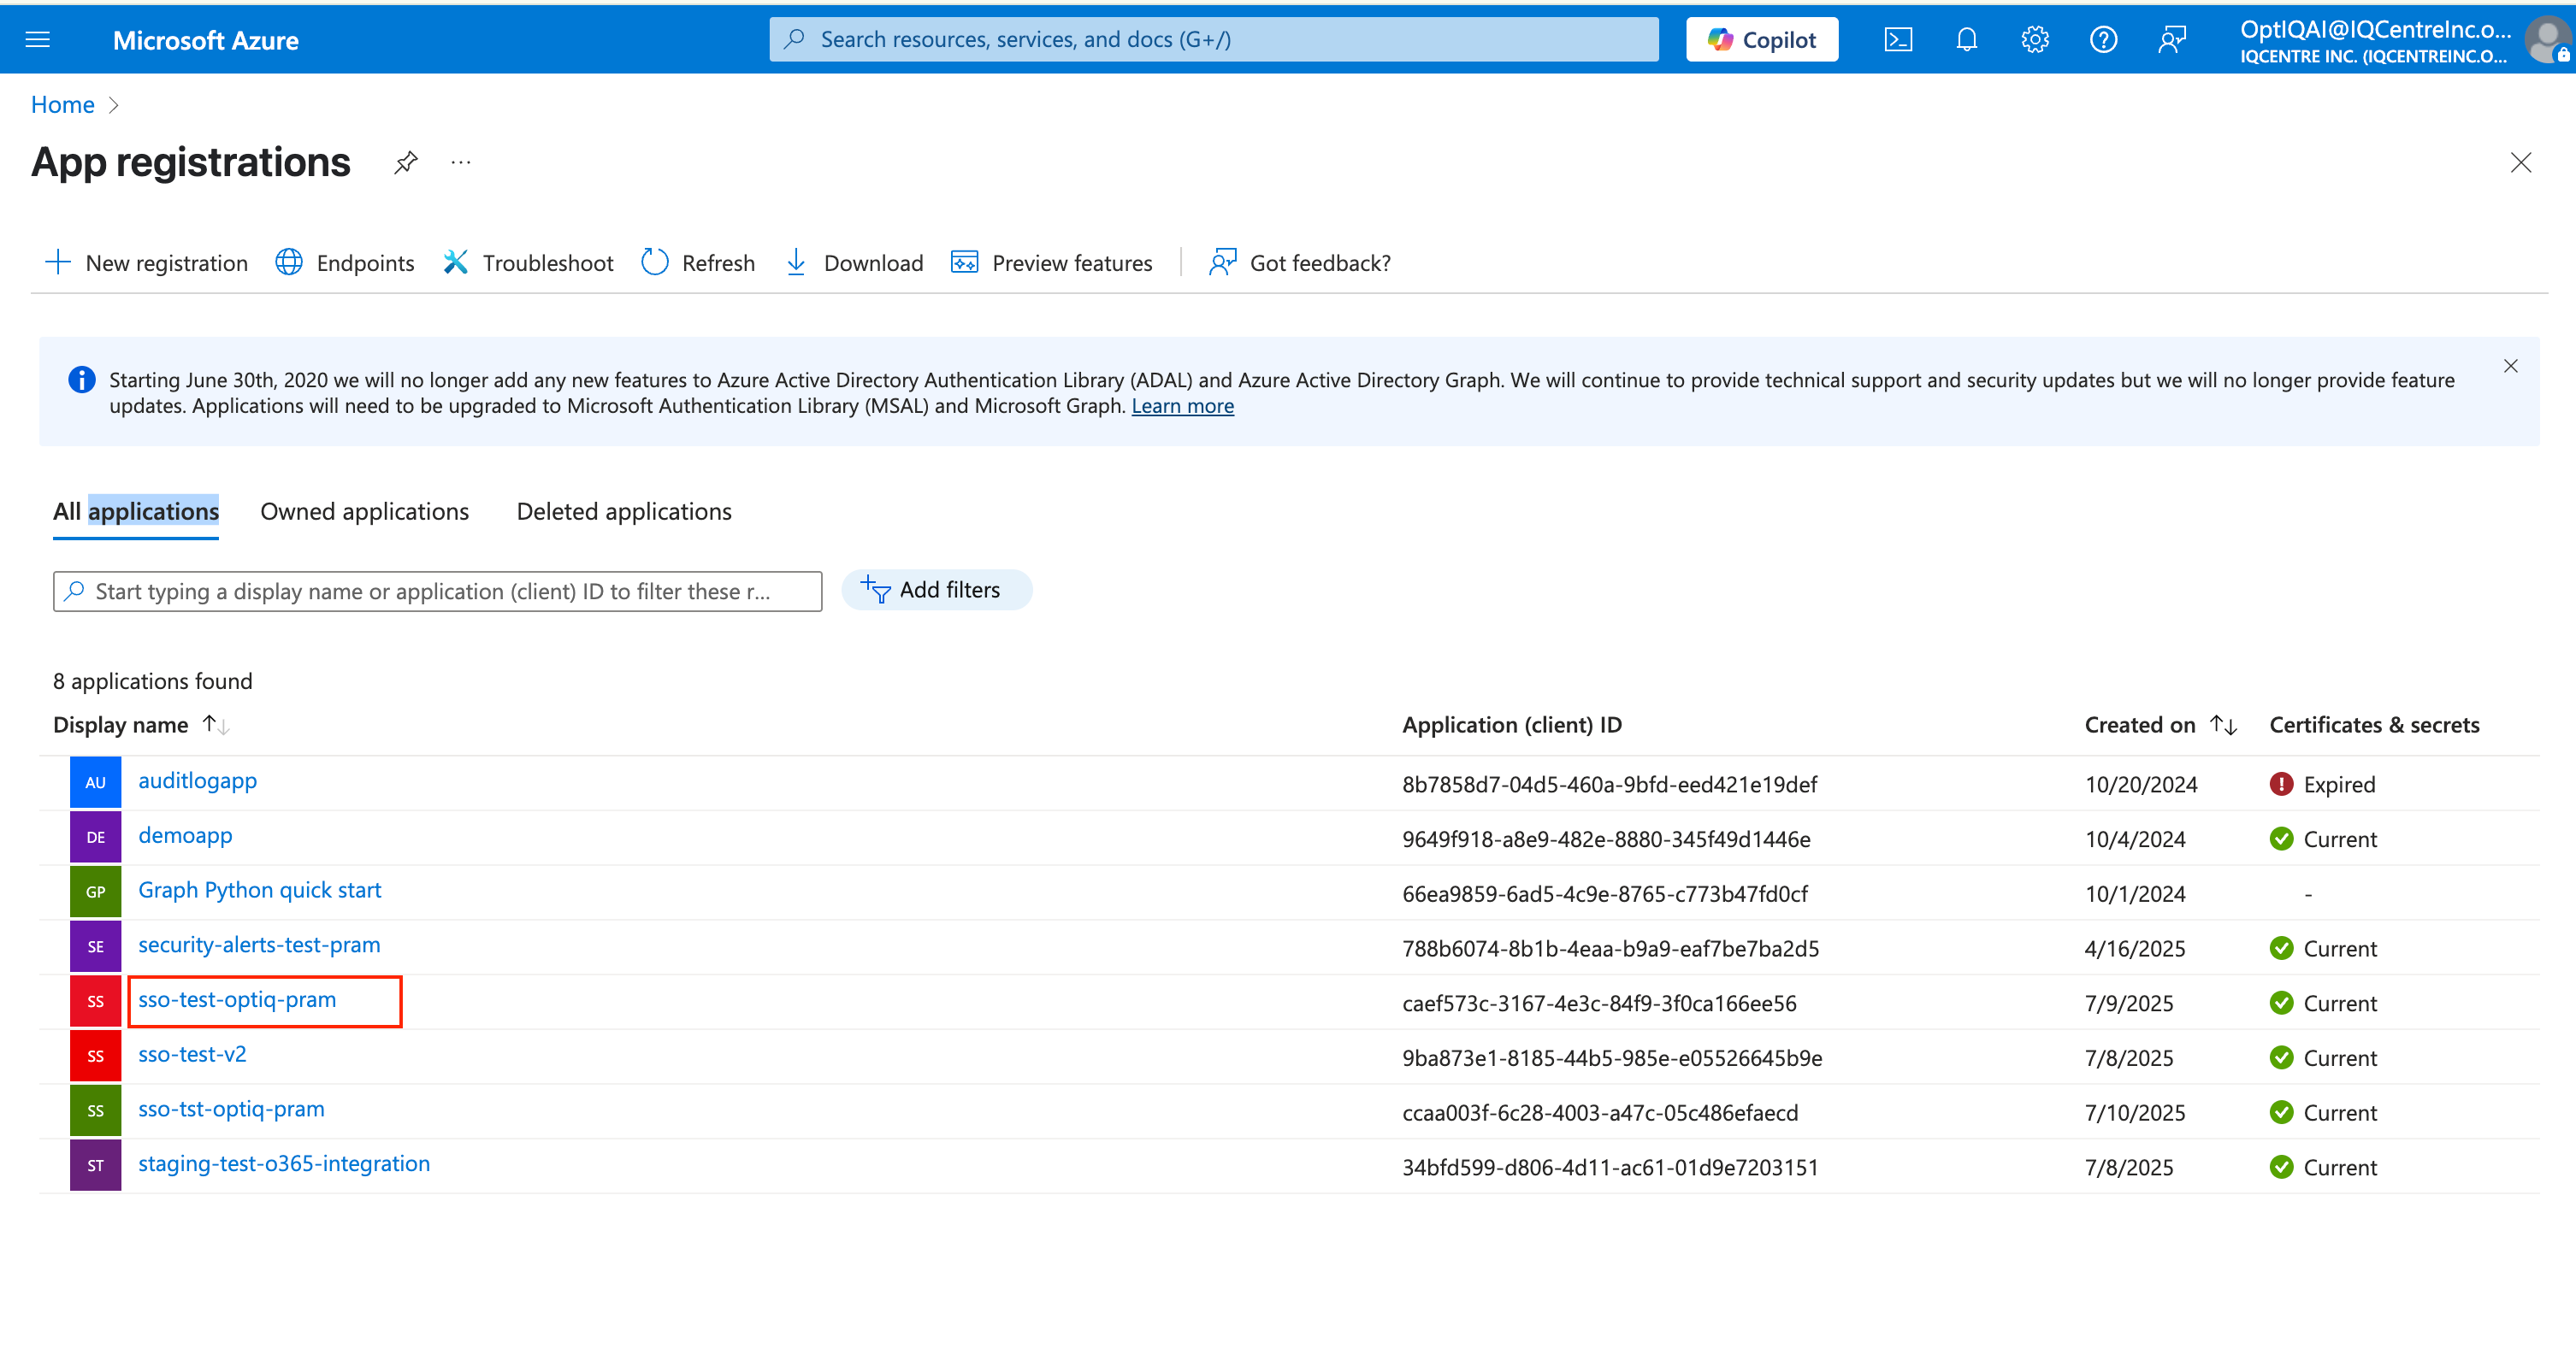
Task: Click the 10/20/2024 created date
Action: 2141,785
